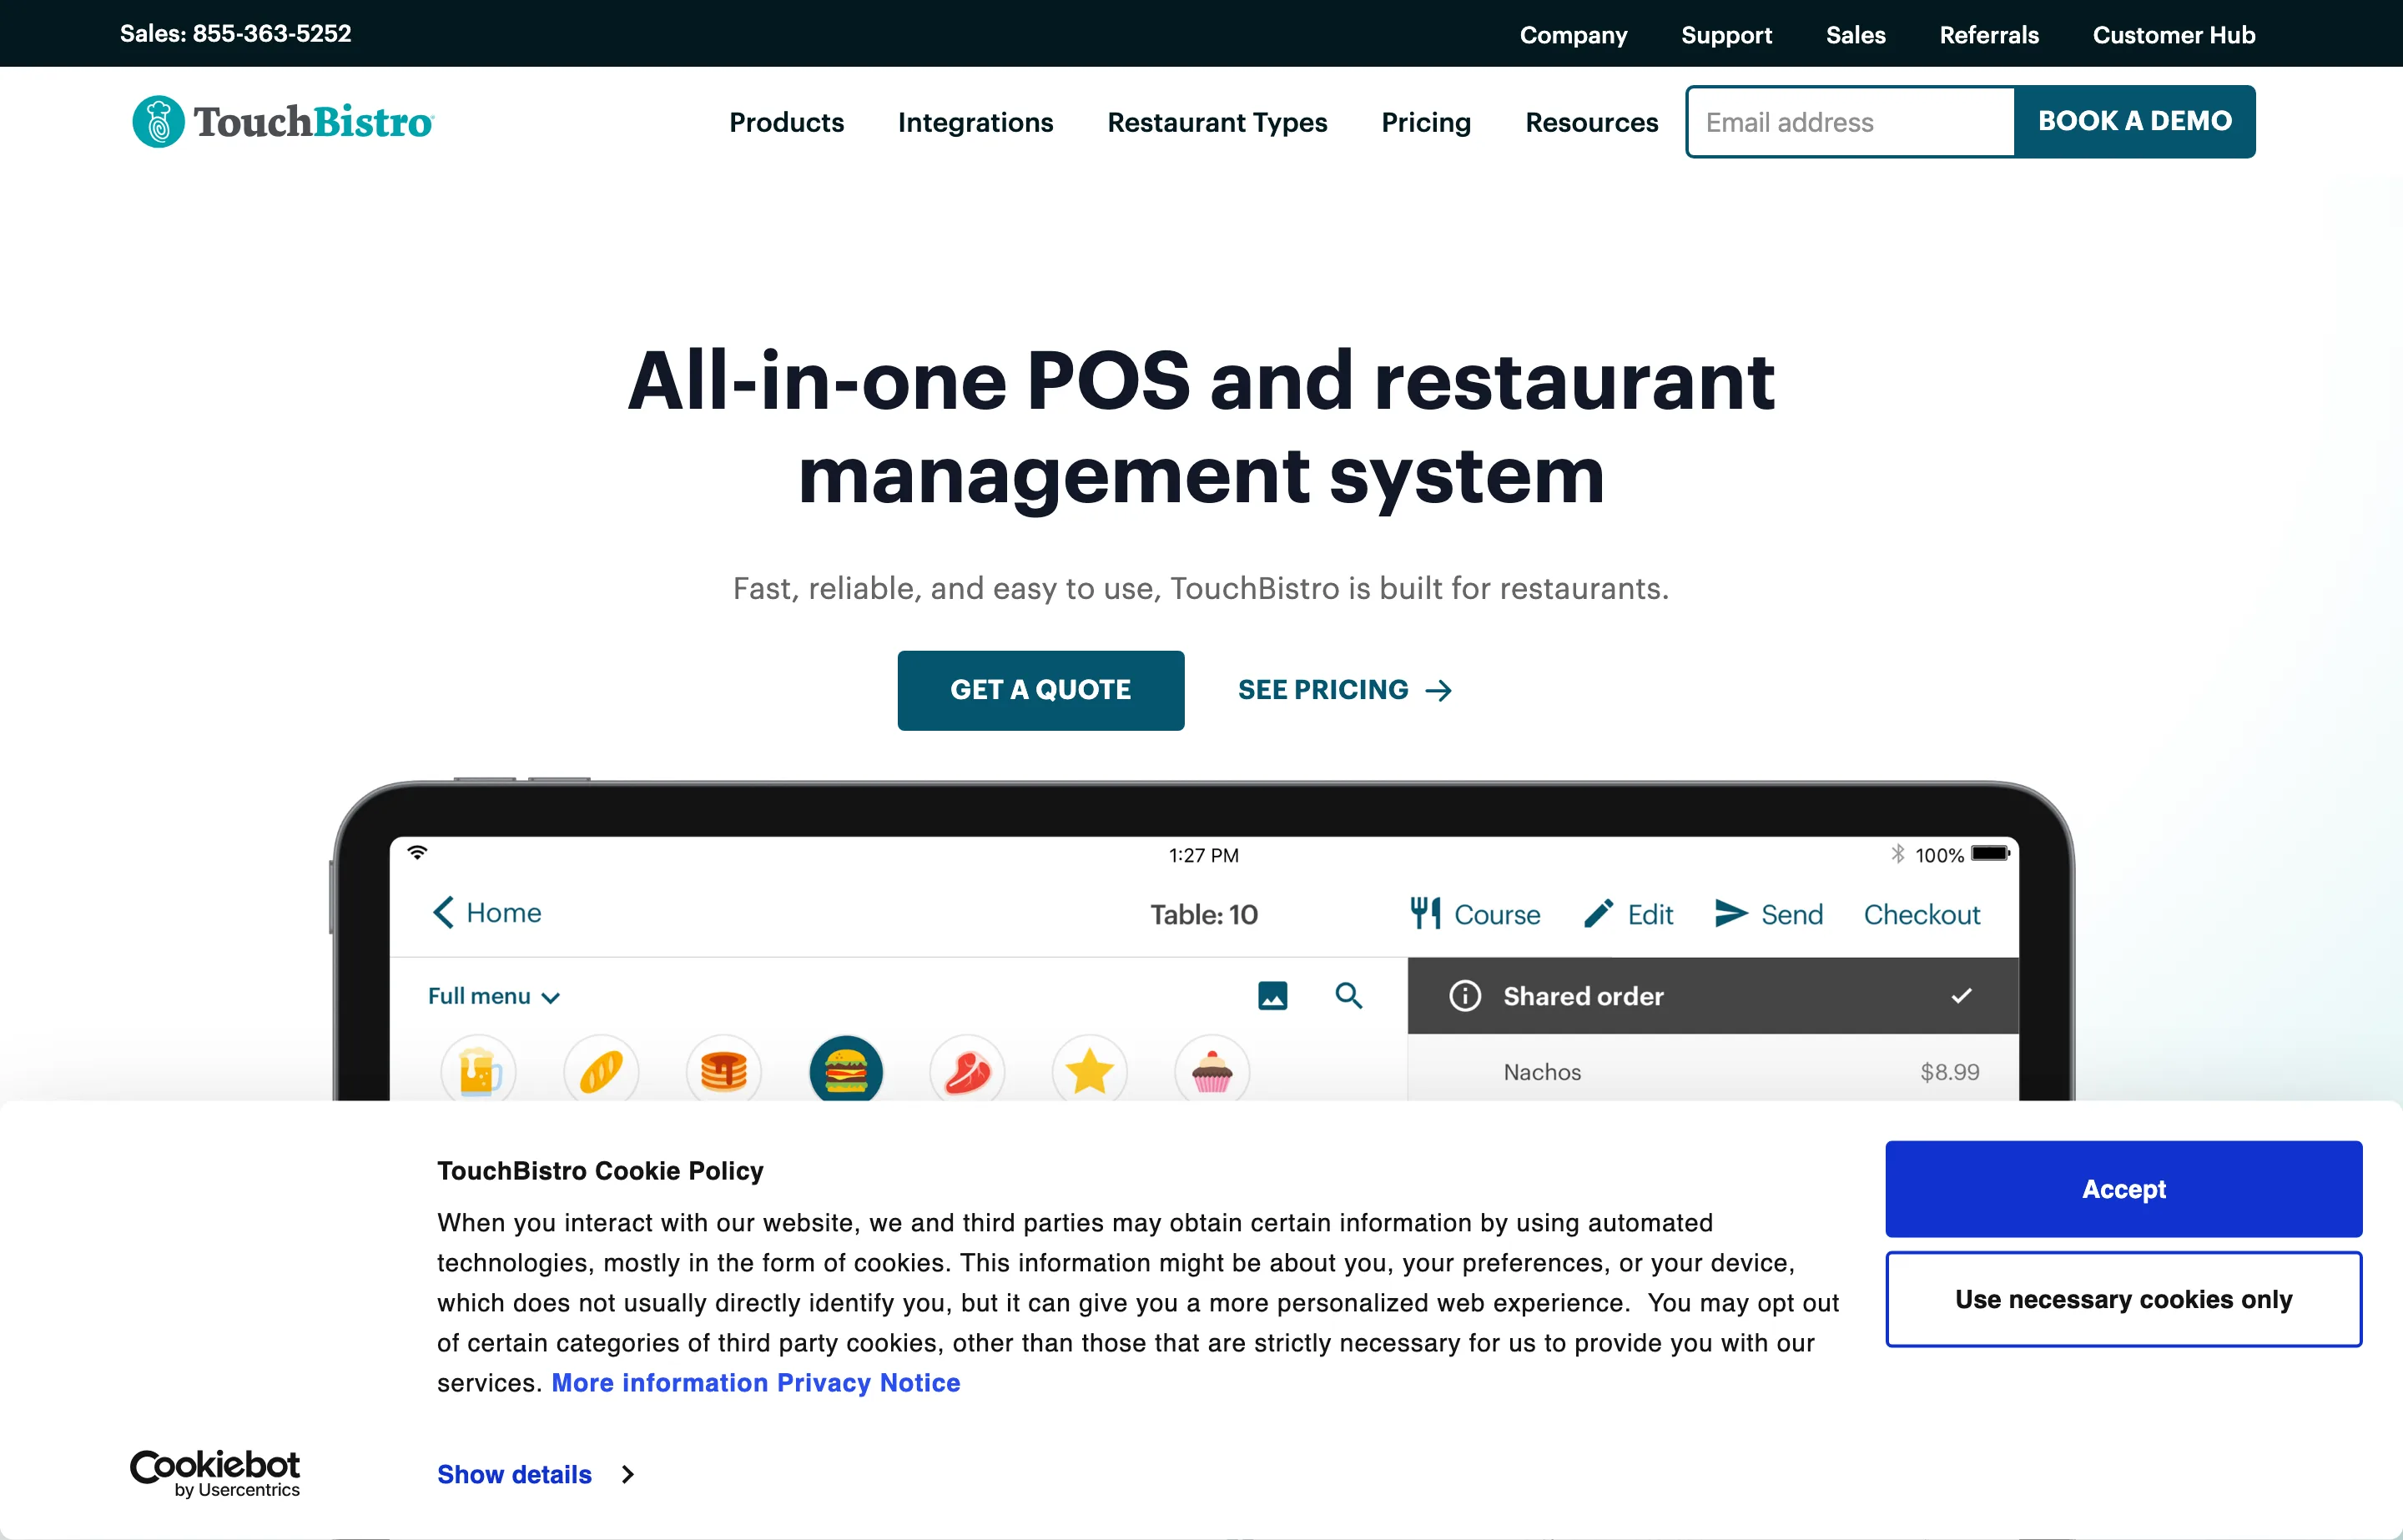Image resolution: width=2403 pixels, height=1540 pixels.
Task: Open the Pricing page
Action: click(1426, 123)
